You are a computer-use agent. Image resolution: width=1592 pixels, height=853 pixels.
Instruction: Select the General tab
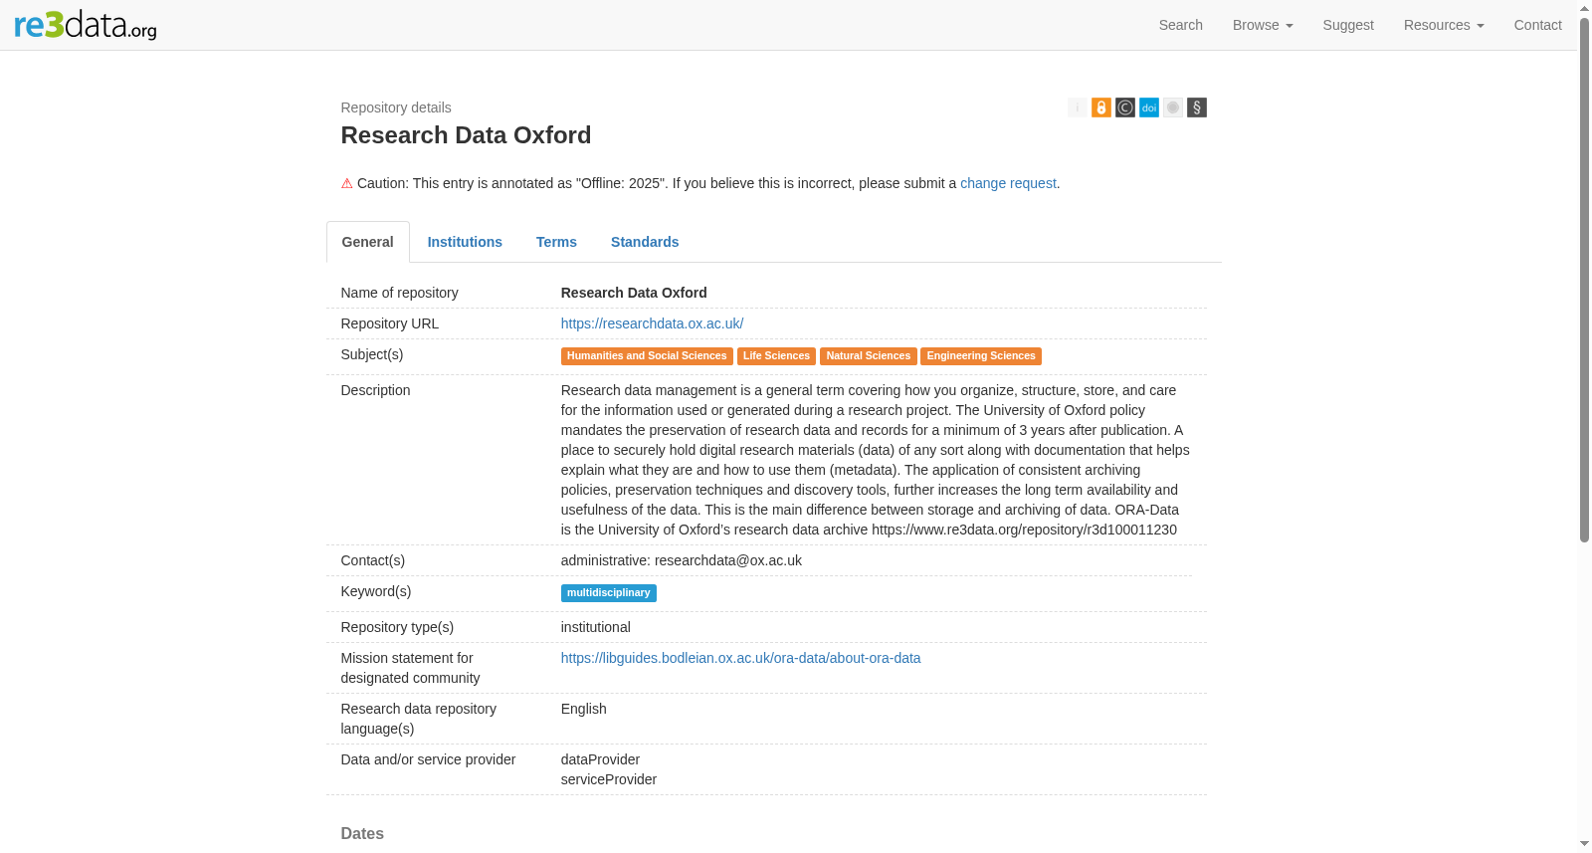(368, 242)
